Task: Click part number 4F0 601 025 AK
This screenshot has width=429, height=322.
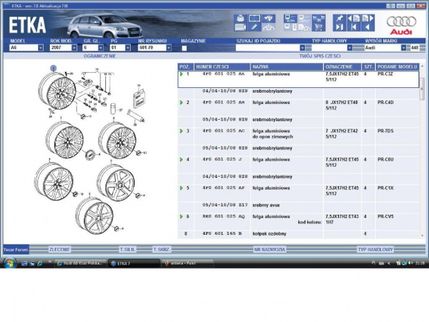Action: [x=223, y=74]
